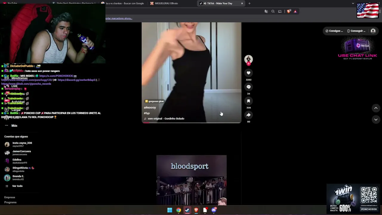Click the importar marcadores ahora link
This screenshot has height=215, width=382.
119,18
